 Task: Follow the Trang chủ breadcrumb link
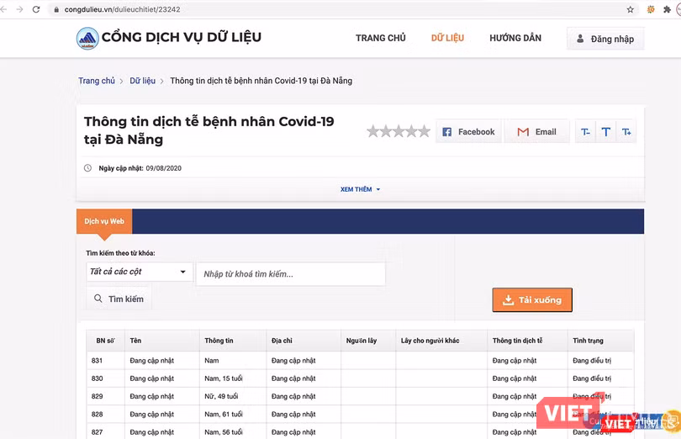tap(97, 81)
